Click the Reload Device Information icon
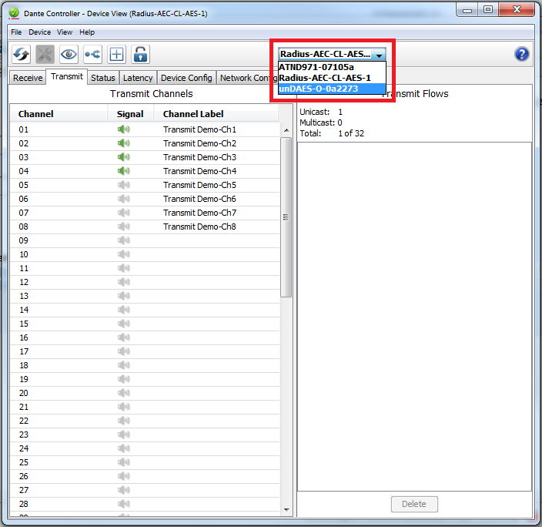 (21, 55)
